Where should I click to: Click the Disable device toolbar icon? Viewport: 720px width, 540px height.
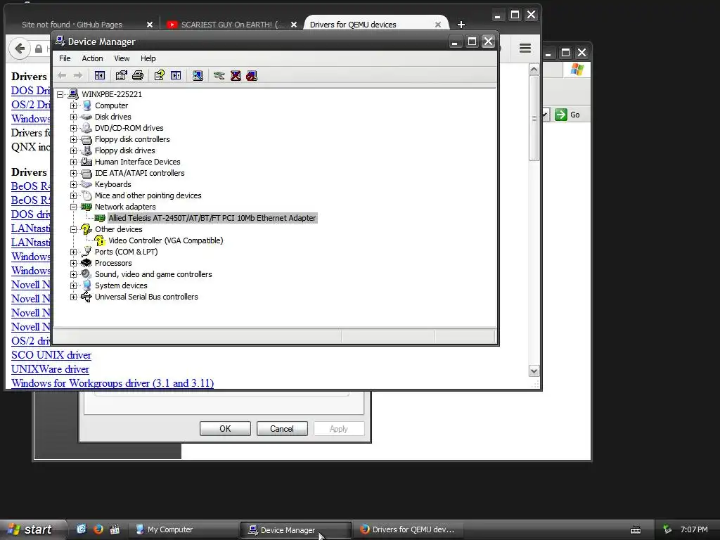pos(252,75)
